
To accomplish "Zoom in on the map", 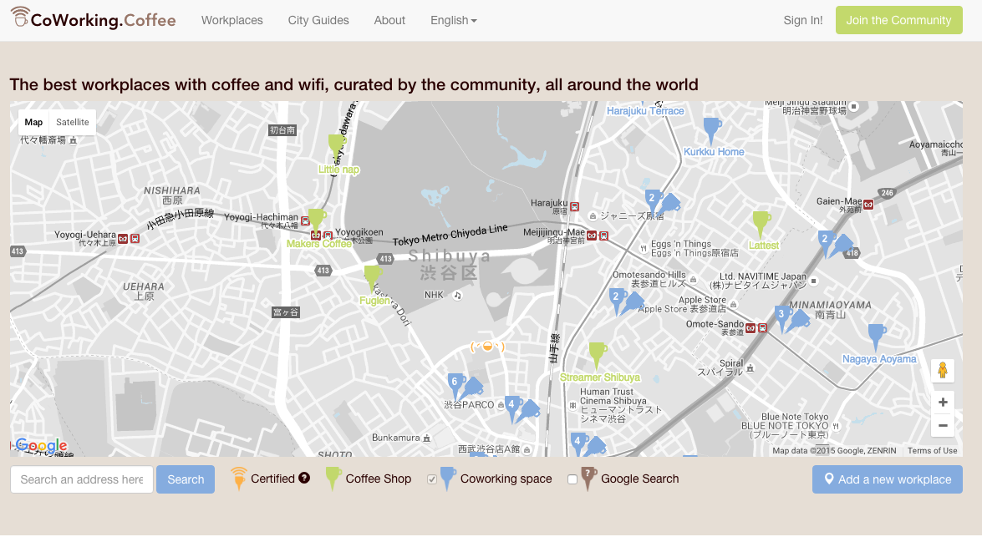I will [943, 402].
